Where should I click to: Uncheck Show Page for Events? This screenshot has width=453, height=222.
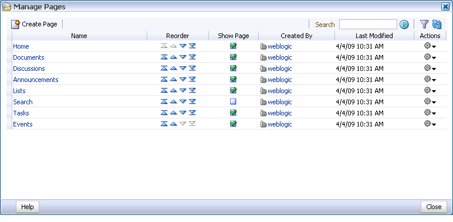click(x=233, y=124)
